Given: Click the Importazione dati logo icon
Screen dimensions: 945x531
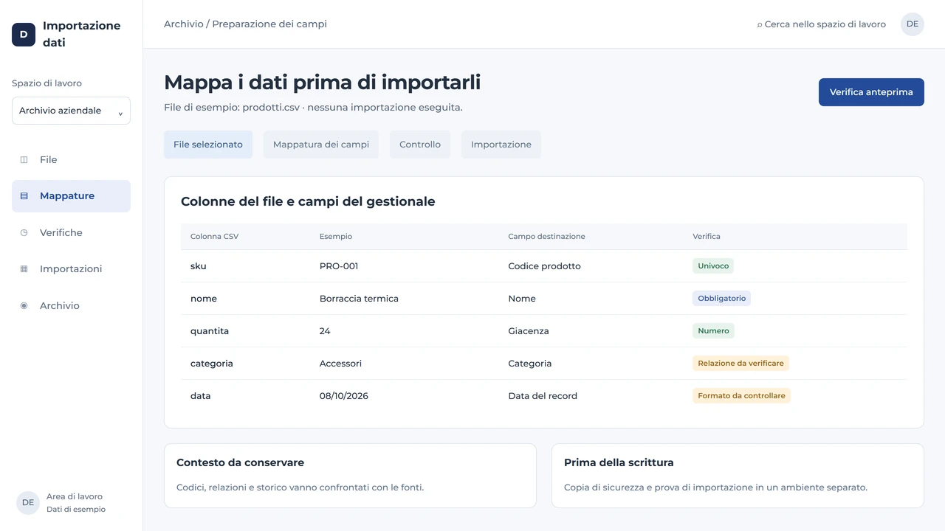Looking at the screenshot, I should pyautogui.click(x=24, y=35).
